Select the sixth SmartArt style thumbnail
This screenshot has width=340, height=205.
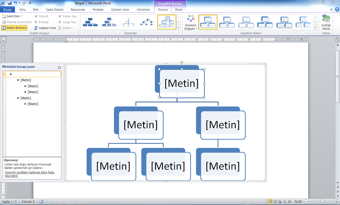[x=304, y=22]
